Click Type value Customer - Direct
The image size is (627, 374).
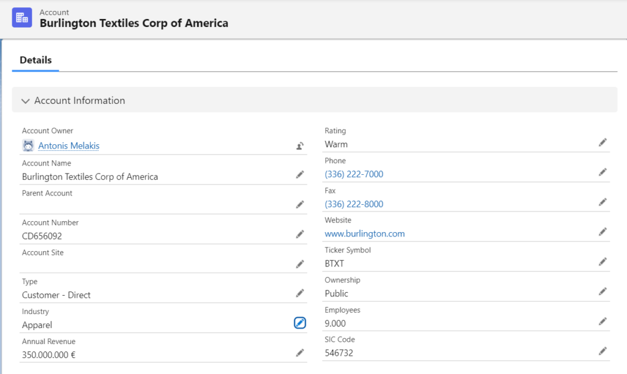click(56, 295)
